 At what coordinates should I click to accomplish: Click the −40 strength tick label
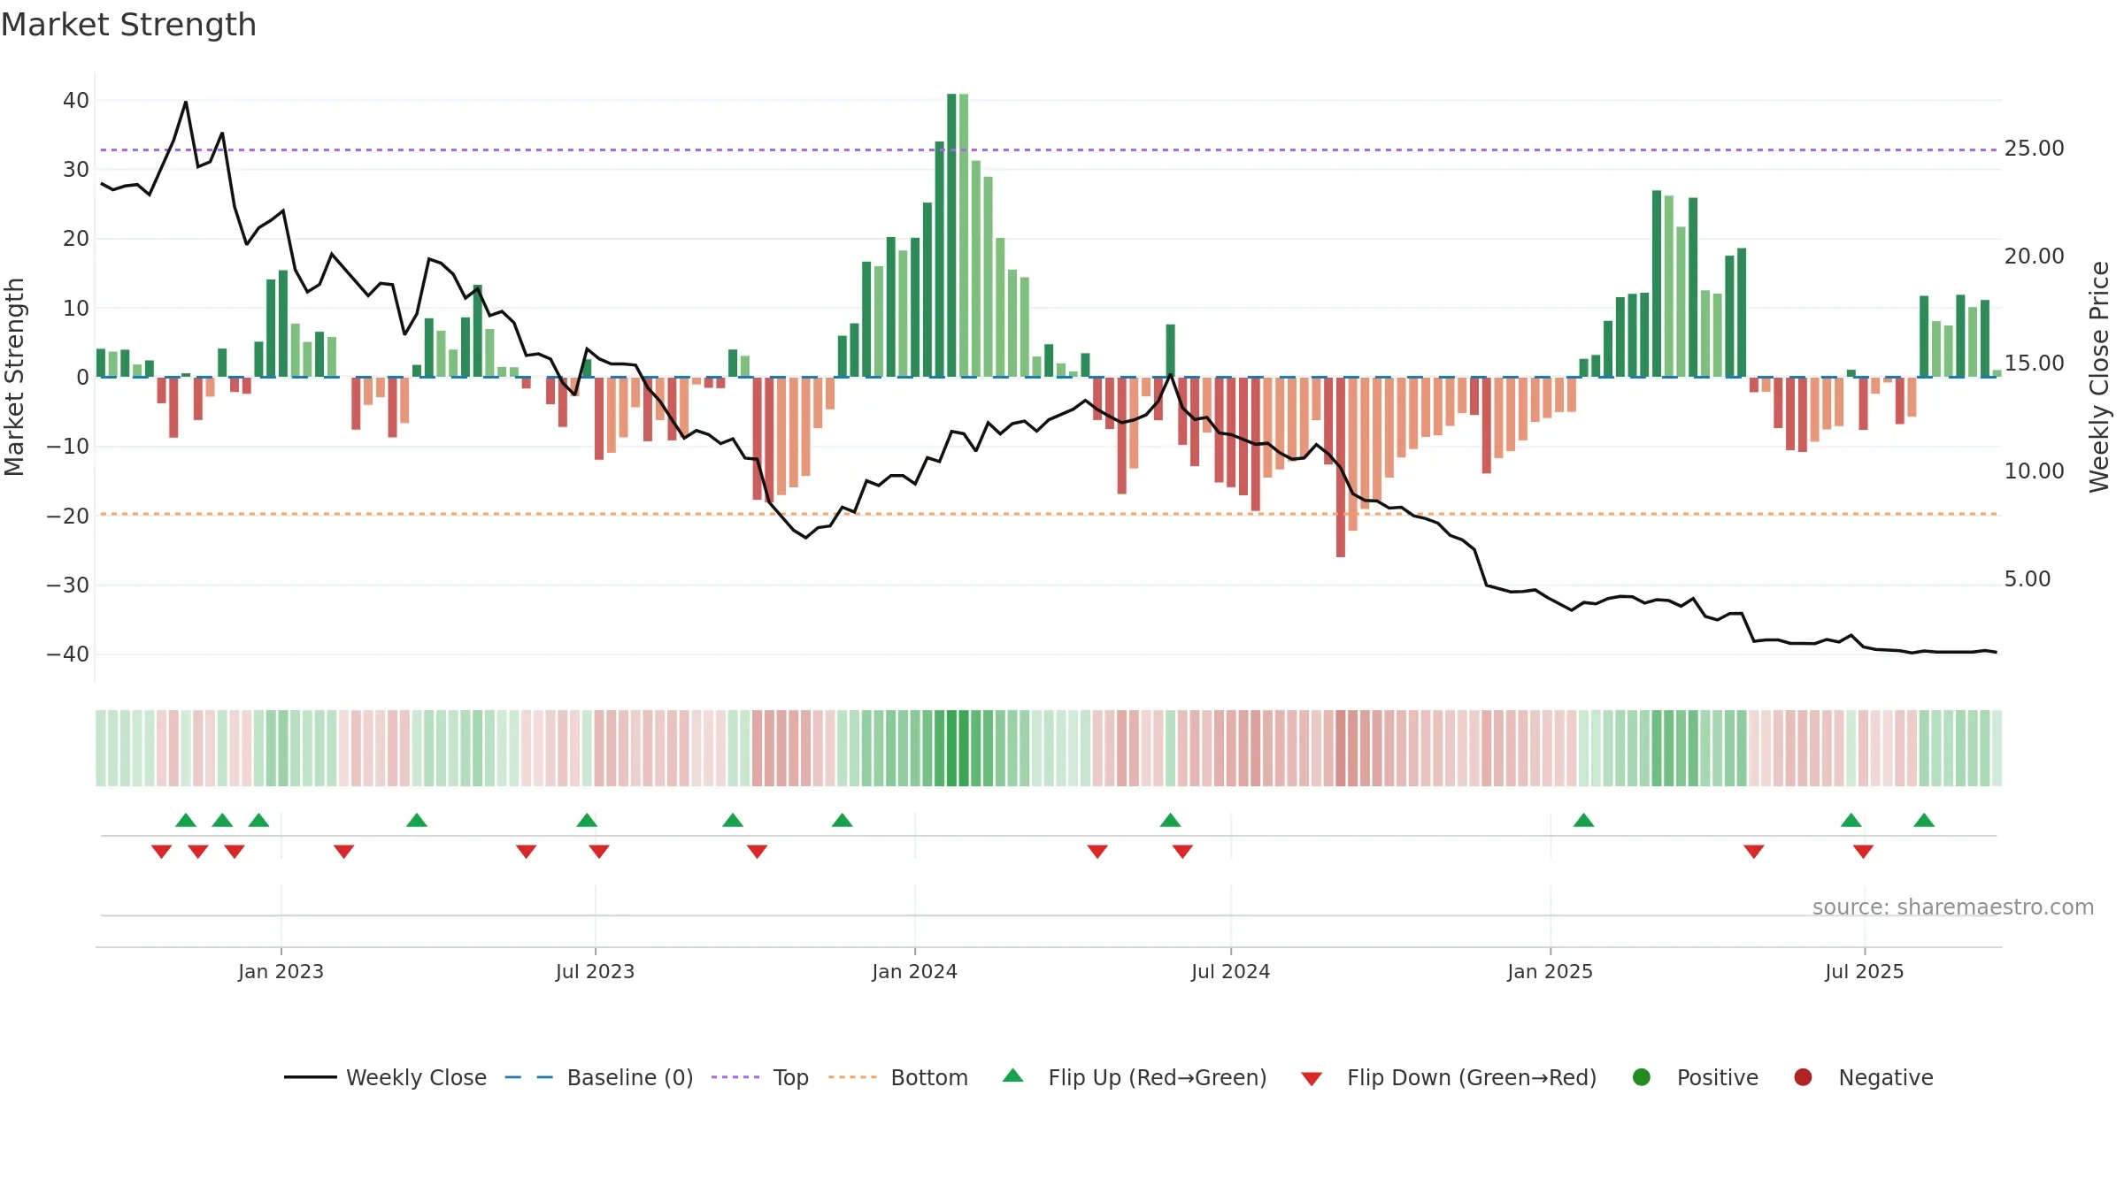[x=68, y=654]
